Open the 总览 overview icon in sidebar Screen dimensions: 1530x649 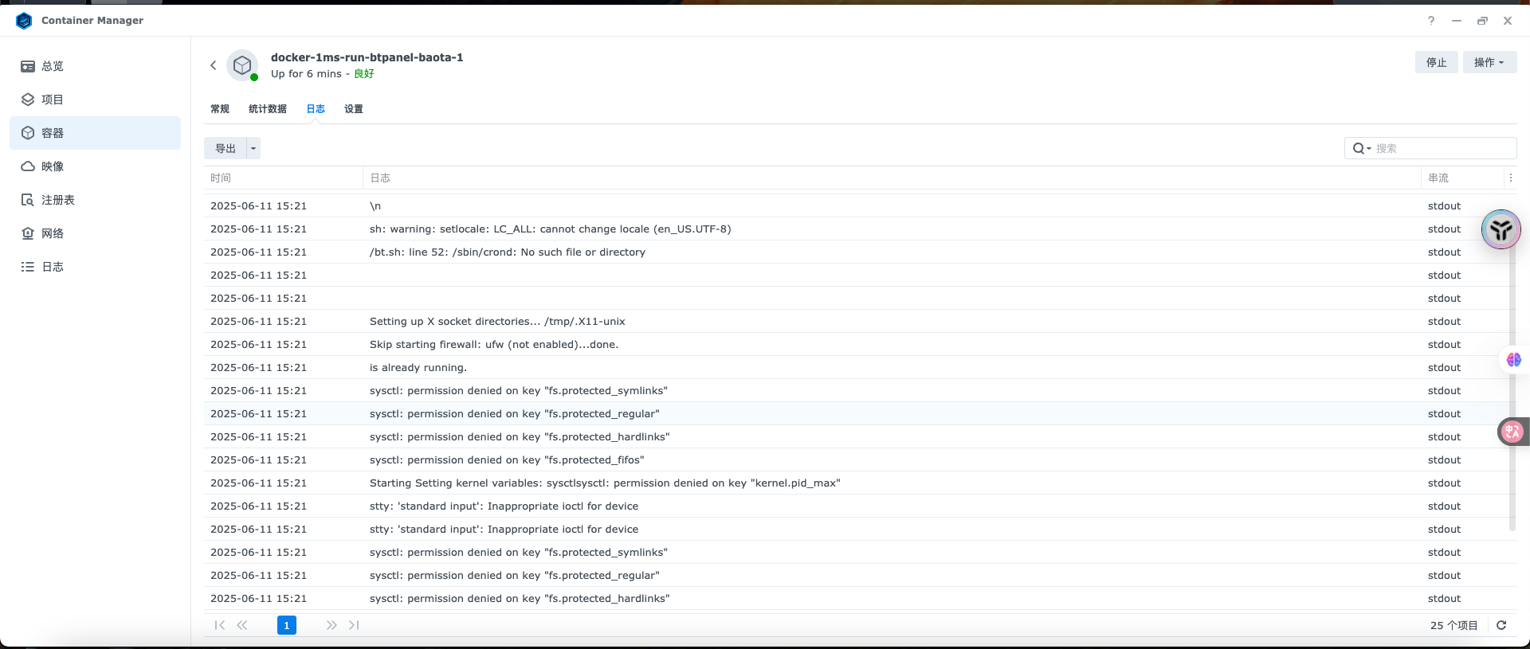tap(28, 66)
